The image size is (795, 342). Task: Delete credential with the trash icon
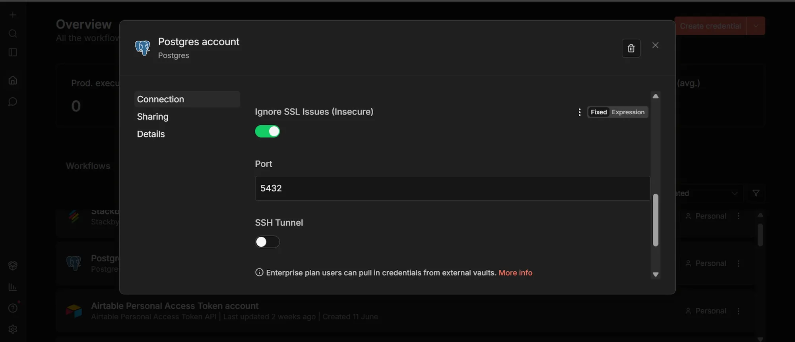631,48
